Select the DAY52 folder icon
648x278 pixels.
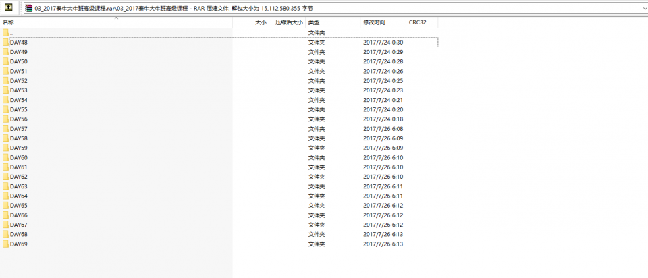click(x=5, y=80)
